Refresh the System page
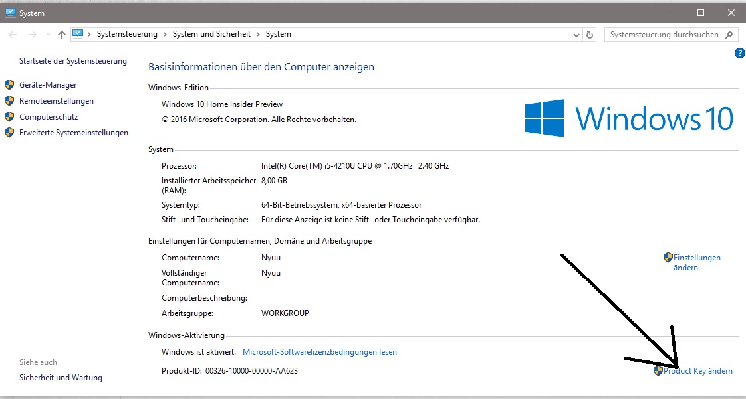The width and height of the screenshot is (746, 399). 590,35
